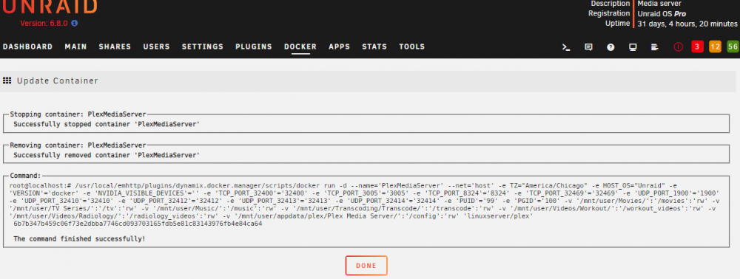Open the system log icon
The height and width of the screenshot is (279, 740).
pyautogui.click(x=655, y=47)
